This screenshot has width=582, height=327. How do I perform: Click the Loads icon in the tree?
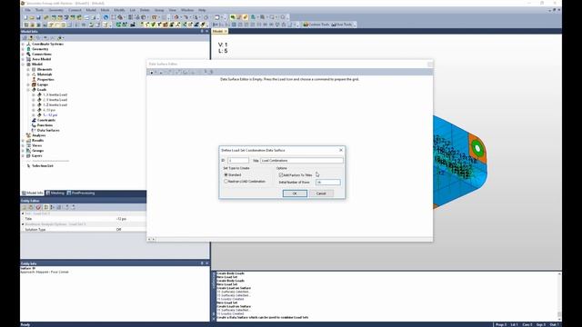[x=34, y=90]
